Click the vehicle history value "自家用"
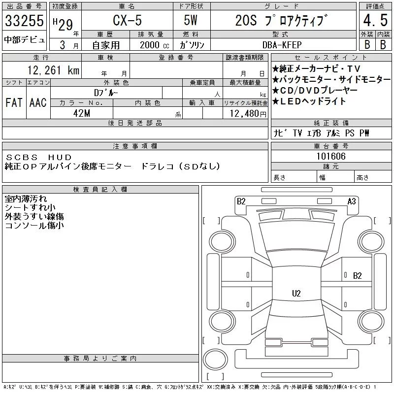The width and height of the screenshot is (394, 394). (106, 45)
